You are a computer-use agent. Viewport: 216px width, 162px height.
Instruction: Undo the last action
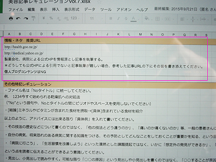(x=19, y=18)
